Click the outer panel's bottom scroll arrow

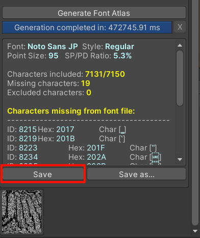click(x=195, y=231)
